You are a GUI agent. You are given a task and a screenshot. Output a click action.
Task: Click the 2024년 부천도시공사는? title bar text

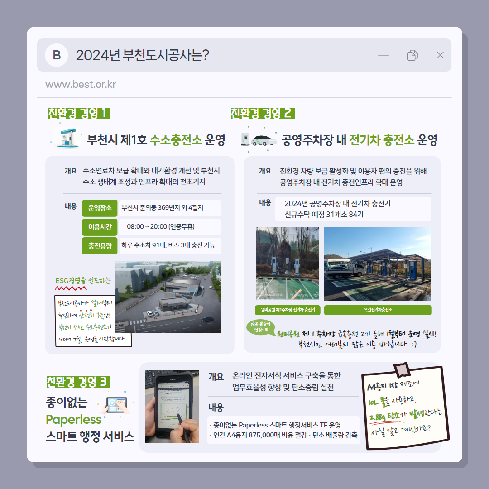pyautogui.click(x=142, y=55)
